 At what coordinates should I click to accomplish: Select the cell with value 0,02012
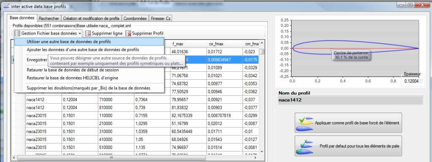[x=224, y=124]
